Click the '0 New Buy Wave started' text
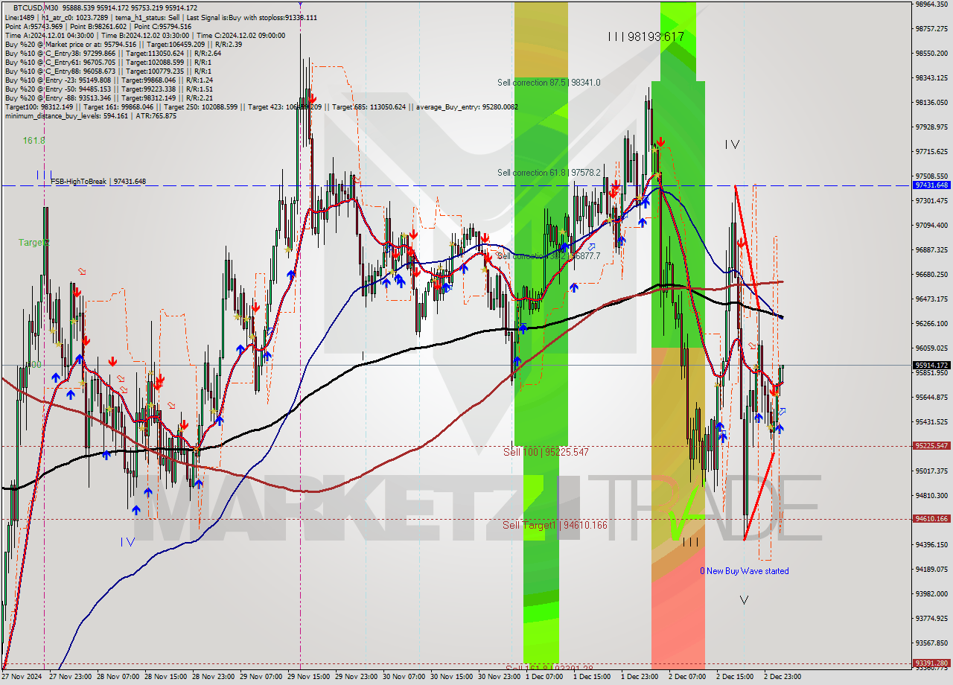This screenshot has height=685, width=953. [744, 571]
